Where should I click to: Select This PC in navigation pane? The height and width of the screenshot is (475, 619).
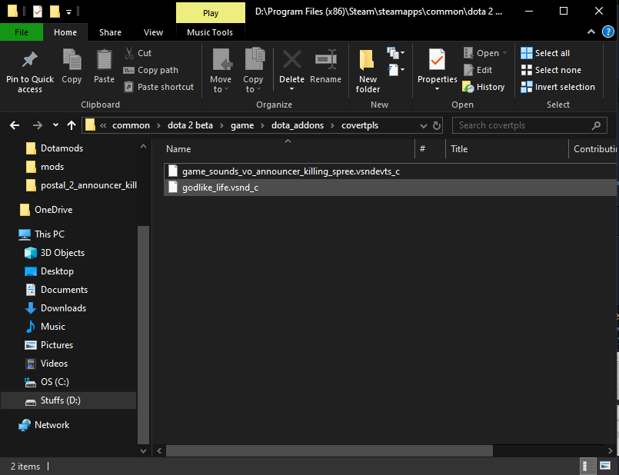point(42,234)
